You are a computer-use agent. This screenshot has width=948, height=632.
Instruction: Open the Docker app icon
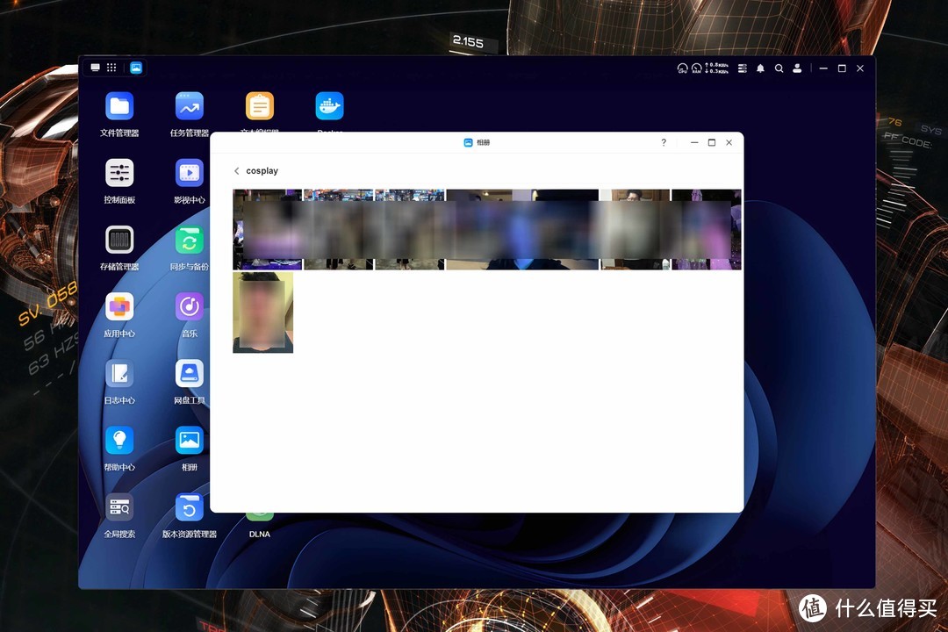pyautogui.click(x=329, y=107)
